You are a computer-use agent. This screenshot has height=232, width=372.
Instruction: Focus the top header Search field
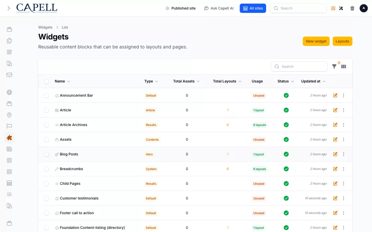point(298,8)
